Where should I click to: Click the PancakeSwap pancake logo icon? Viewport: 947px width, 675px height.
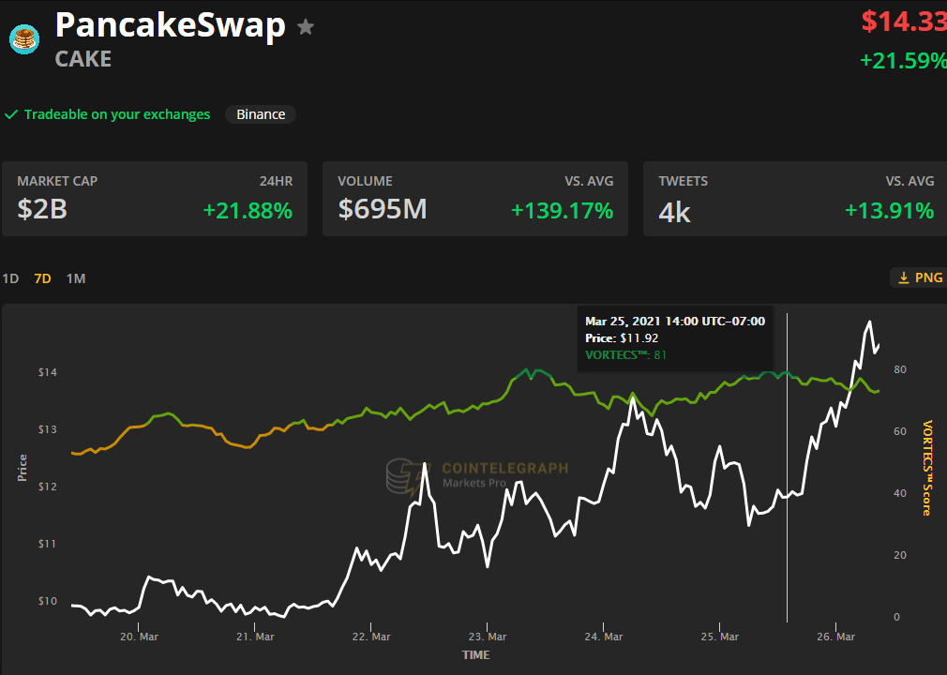point(24,39)
